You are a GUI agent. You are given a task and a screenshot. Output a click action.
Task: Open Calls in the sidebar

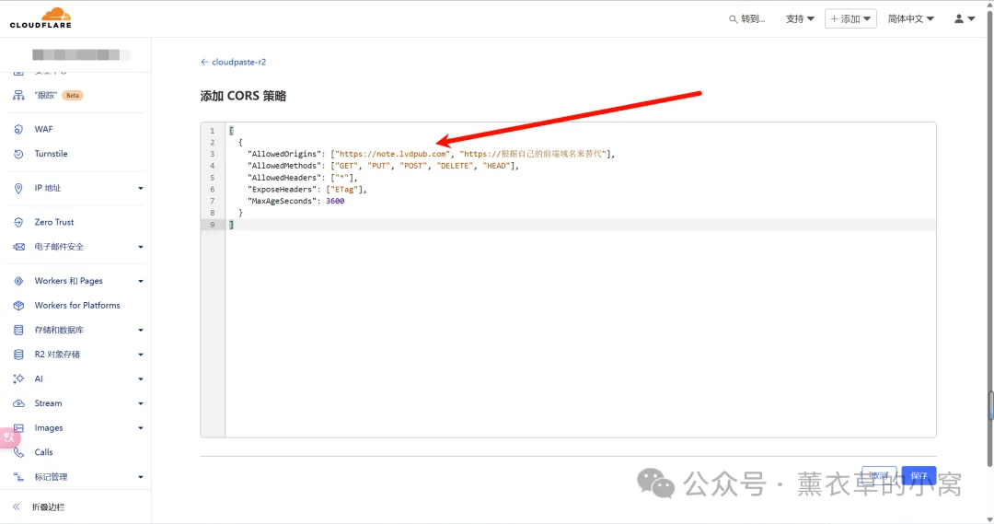tap(44, 452)
